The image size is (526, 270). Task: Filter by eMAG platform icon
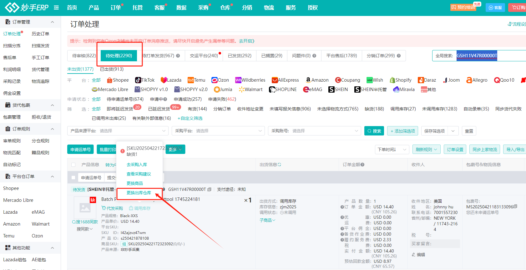[306, 89]
